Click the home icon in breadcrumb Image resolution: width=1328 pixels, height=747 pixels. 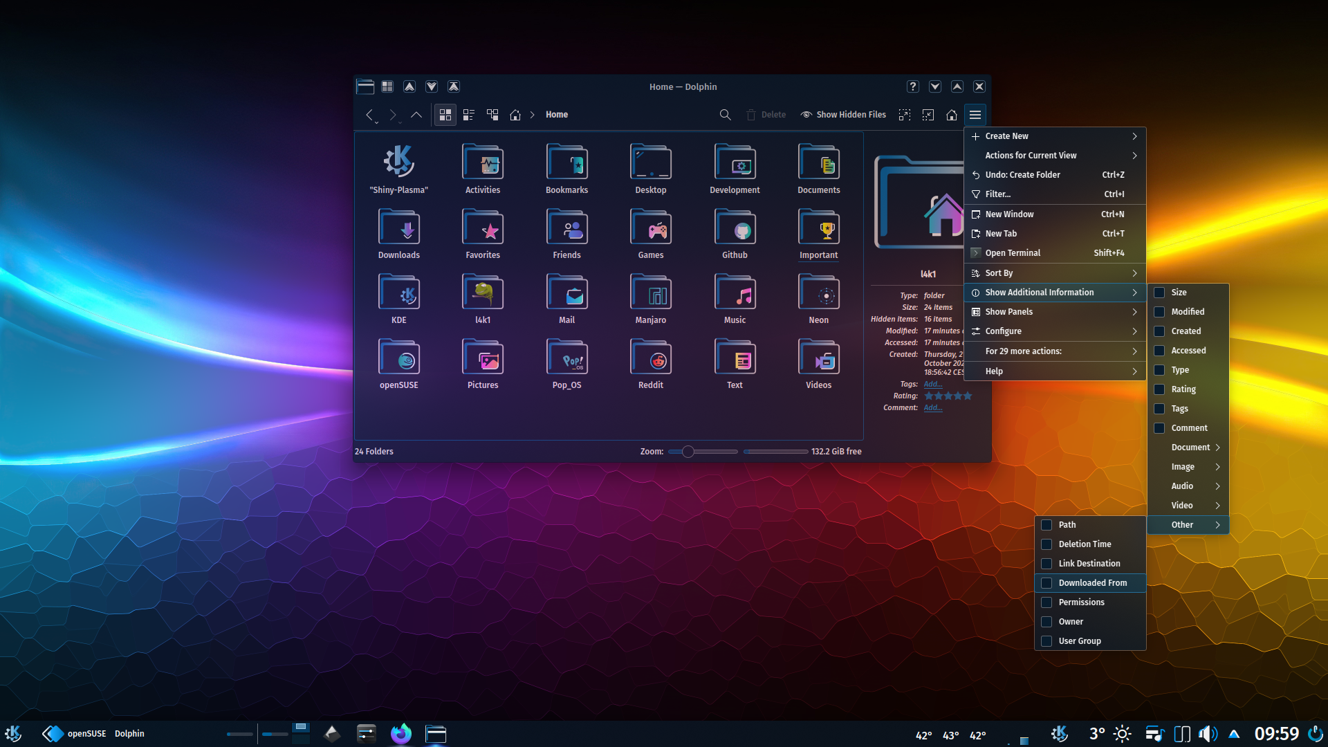coord(515,115)
